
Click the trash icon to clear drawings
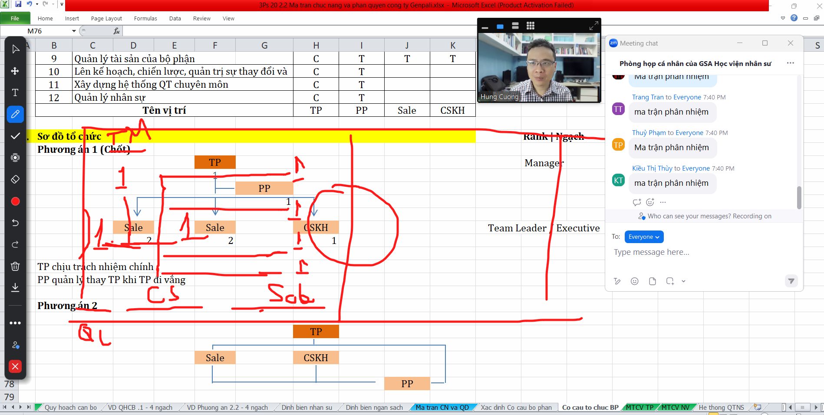point(15,266)
